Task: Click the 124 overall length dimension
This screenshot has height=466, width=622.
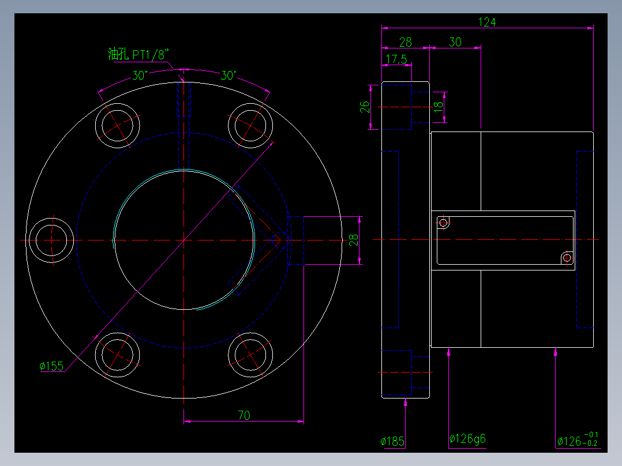Action: click(487, 22)
